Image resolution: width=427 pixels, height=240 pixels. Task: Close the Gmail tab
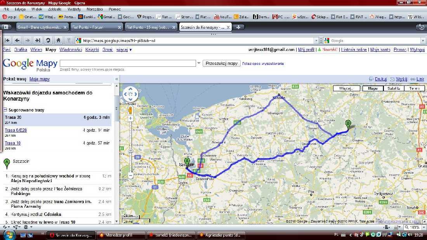[x=65, y=27]
